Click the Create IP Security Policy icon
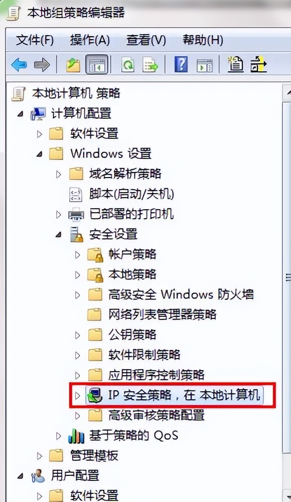Image resolution: width=291 pixels, height=502 pixels. pos(236,65)
